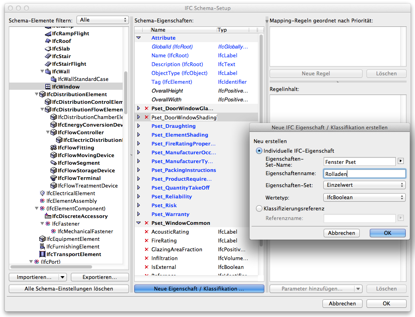The height and width of the screenshot is (317, 415).
Task: Toggle red X on Pset_WindowCommon
Action: 146,223
